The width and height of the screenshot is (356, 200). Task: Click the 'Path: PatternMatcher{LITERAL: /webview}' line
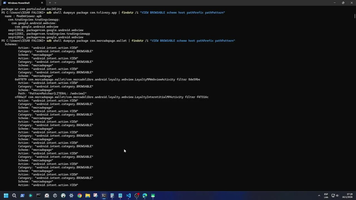(52, 94)
